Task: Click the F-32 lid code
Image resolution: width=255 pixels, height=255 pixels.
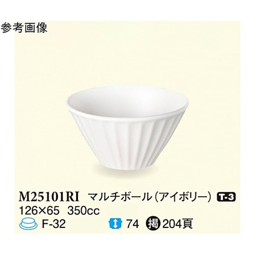Action: (x=54, y=224)
